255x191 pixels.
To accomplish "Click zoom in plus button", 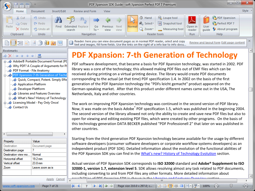I will pyautogui.click(x=246, y=186).
